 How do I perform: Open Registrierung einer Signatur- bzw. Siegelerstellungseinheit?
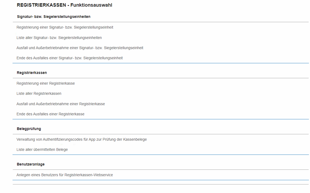[x=65, y=27]
